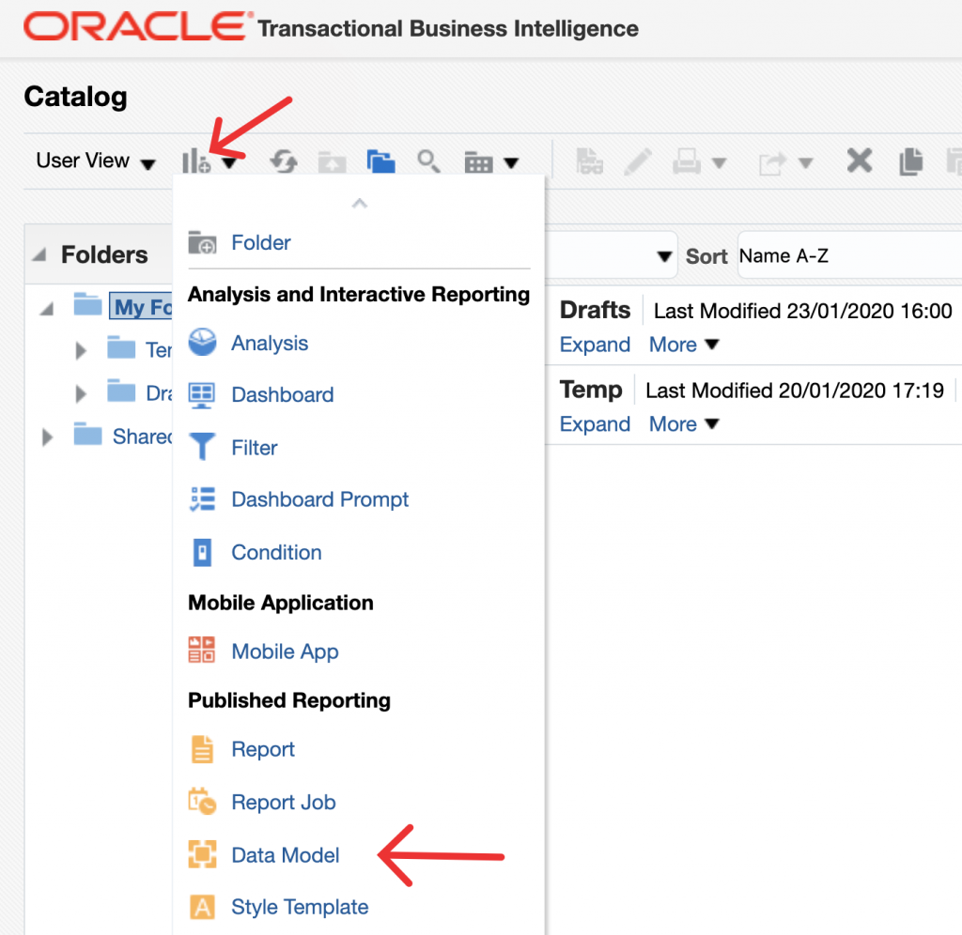
Task: Collapse the Folders pane header triangle
Action: coord(39,254)
